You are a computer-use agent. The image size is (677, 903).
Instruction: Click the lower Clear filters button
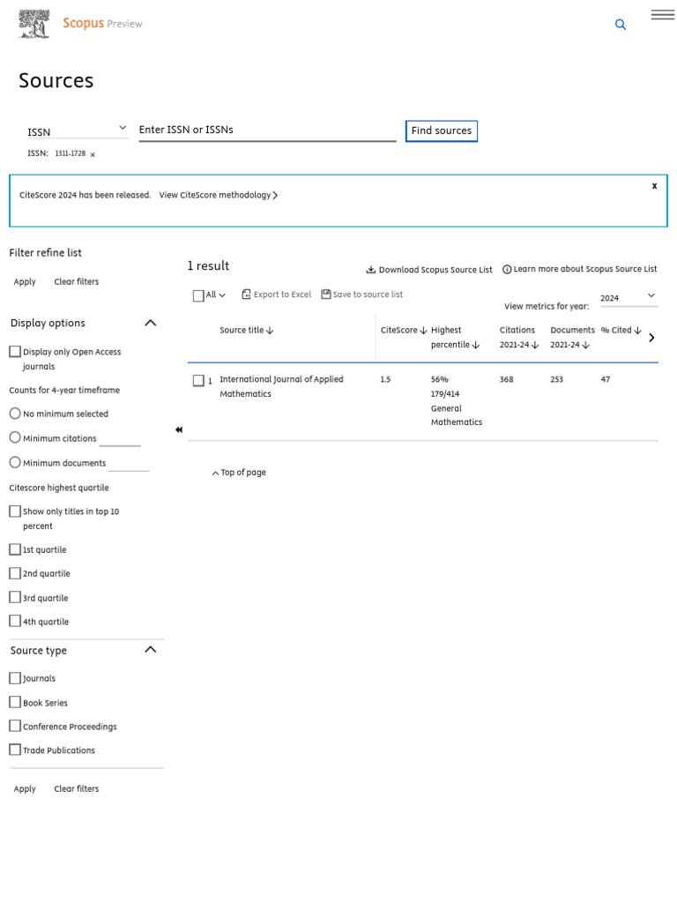[x=77, y=789]
